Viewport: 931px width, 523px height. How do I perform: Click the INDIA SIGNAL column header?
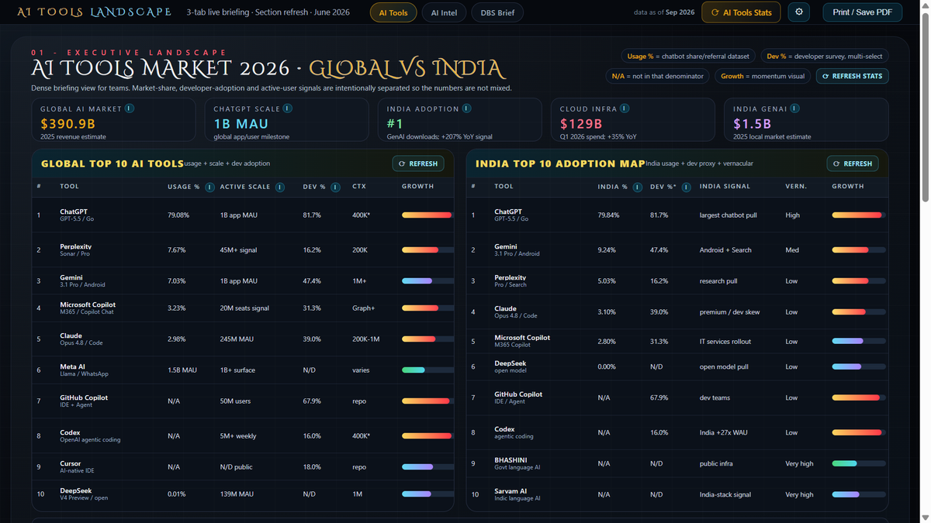point(725,186)
